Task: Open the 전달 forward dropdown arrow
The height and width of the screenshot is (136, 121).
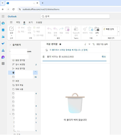Action: click(61, 36)
